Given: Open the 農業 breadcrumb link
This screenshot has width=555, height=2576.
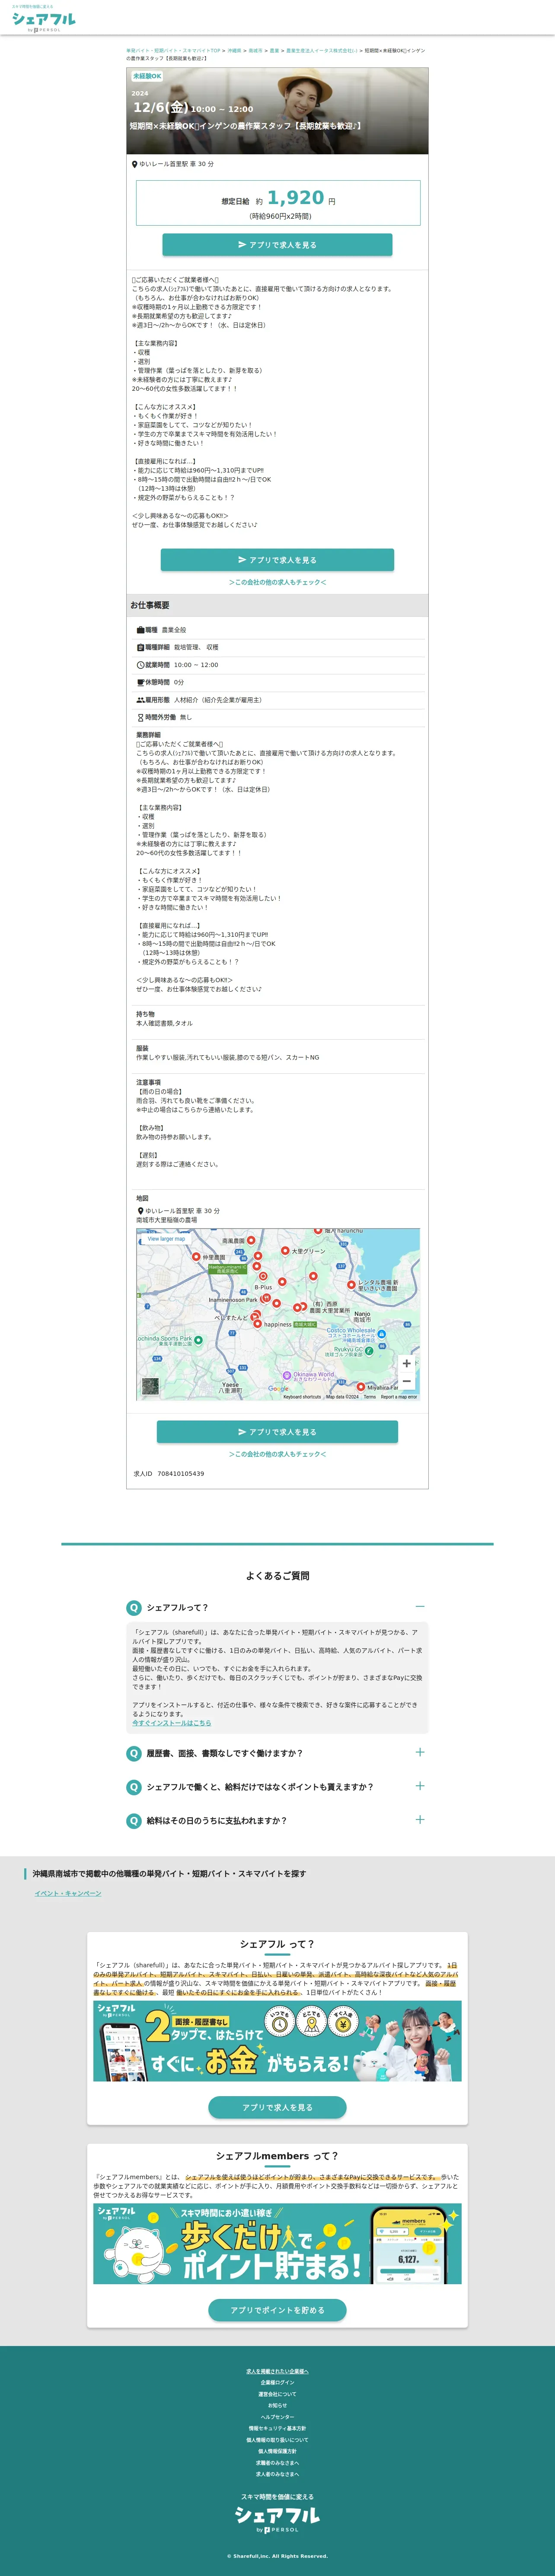Looking at the screenshot, I should coord(274,50).
